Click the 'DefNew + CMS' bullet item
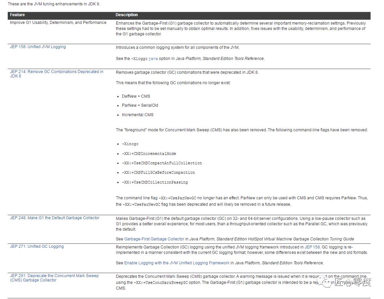Image resolution: width=384 pixels, height=299 pixels. pyautogui.click(x=136, y=96)
